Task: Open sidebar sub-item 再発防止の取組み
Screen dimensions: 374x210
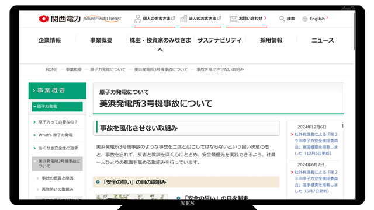Action: tap(57, 189)
